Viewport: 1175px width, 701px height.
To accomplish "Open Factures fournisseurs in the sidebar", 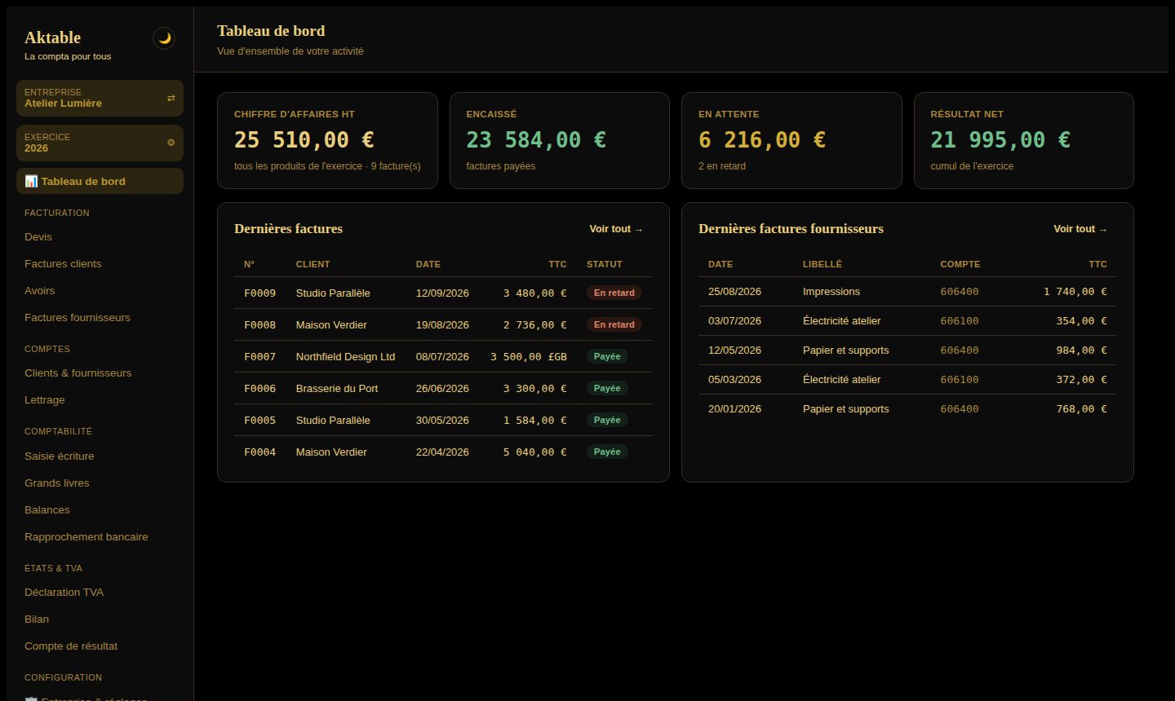I will click(x=100, y=318).
